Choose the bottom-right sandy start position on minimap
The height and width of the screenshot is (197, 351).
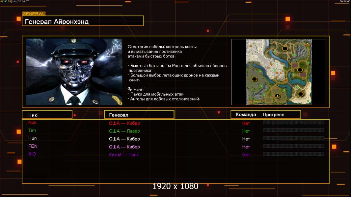click(300, 94)
